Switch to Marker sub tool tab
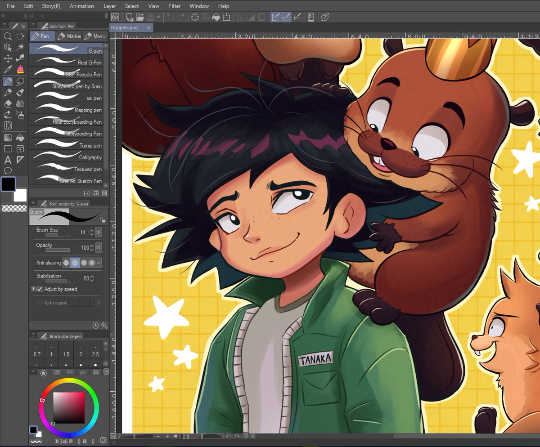 [x=69, y=36]
